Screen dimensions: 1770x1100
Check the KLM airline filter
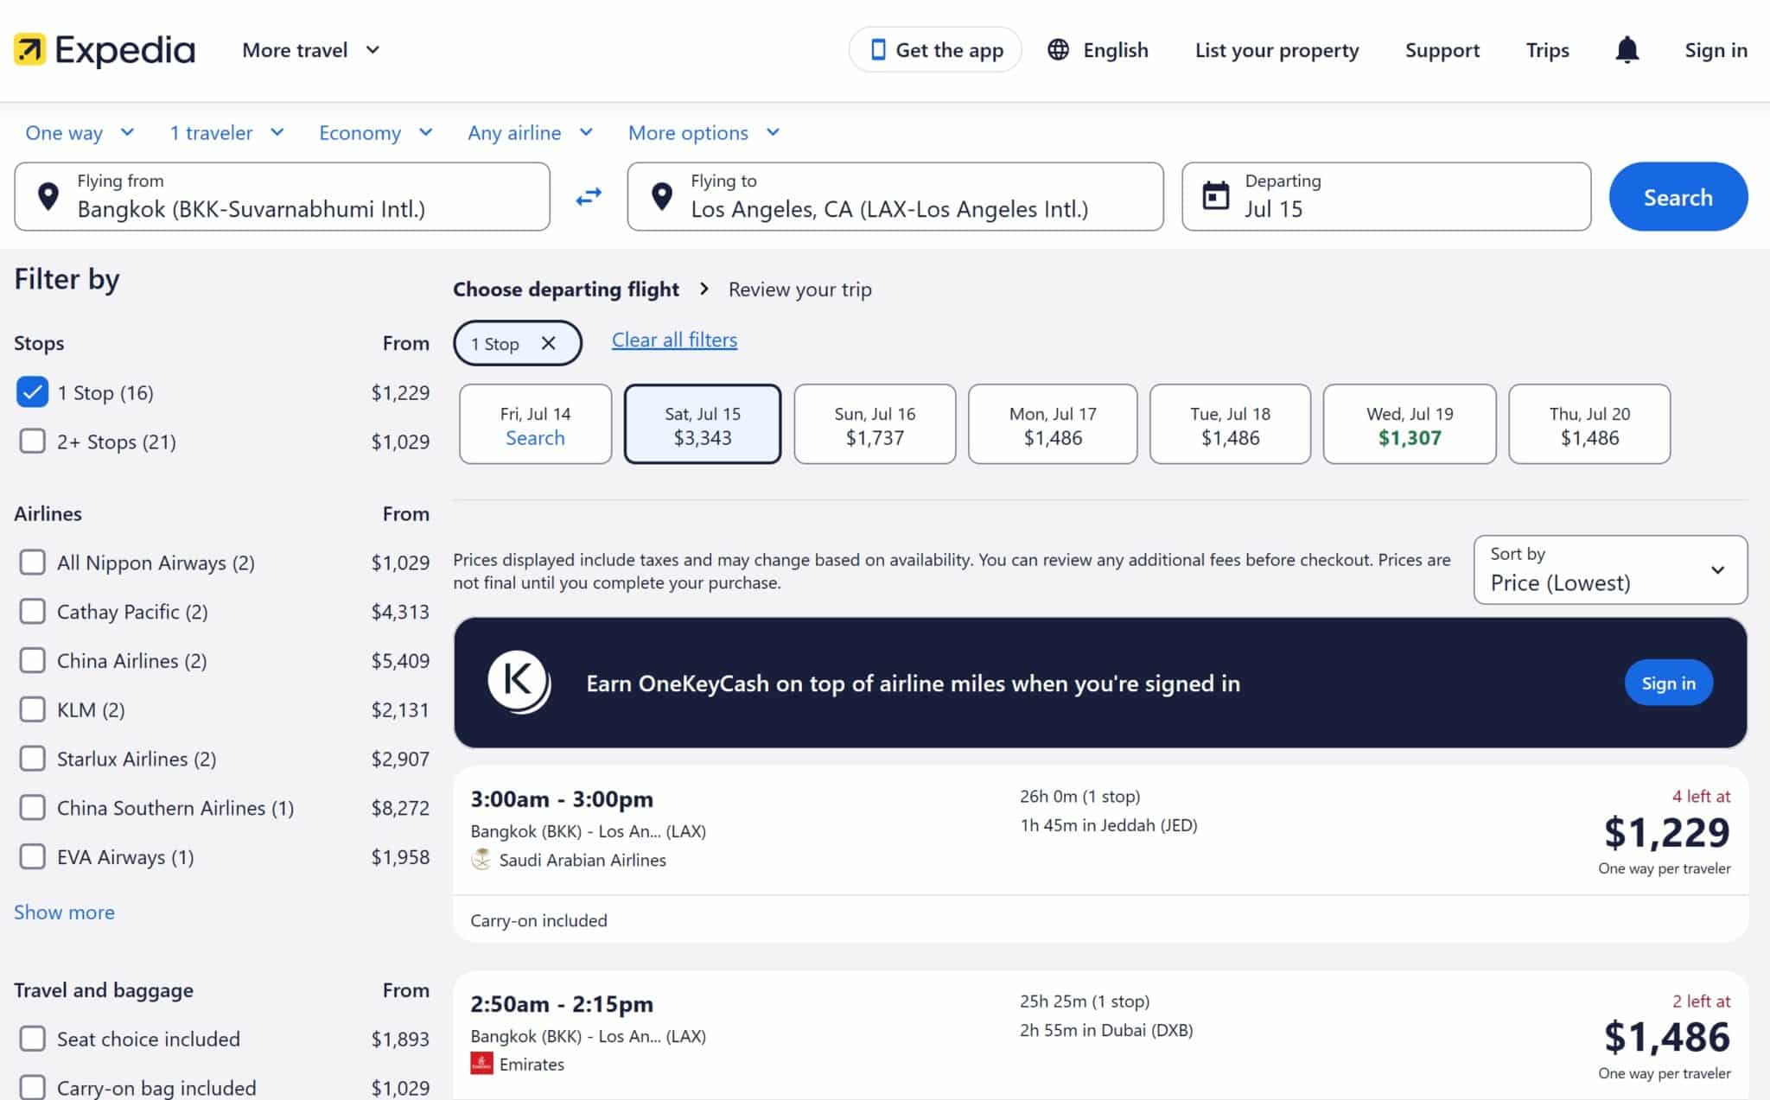point(32,709)
